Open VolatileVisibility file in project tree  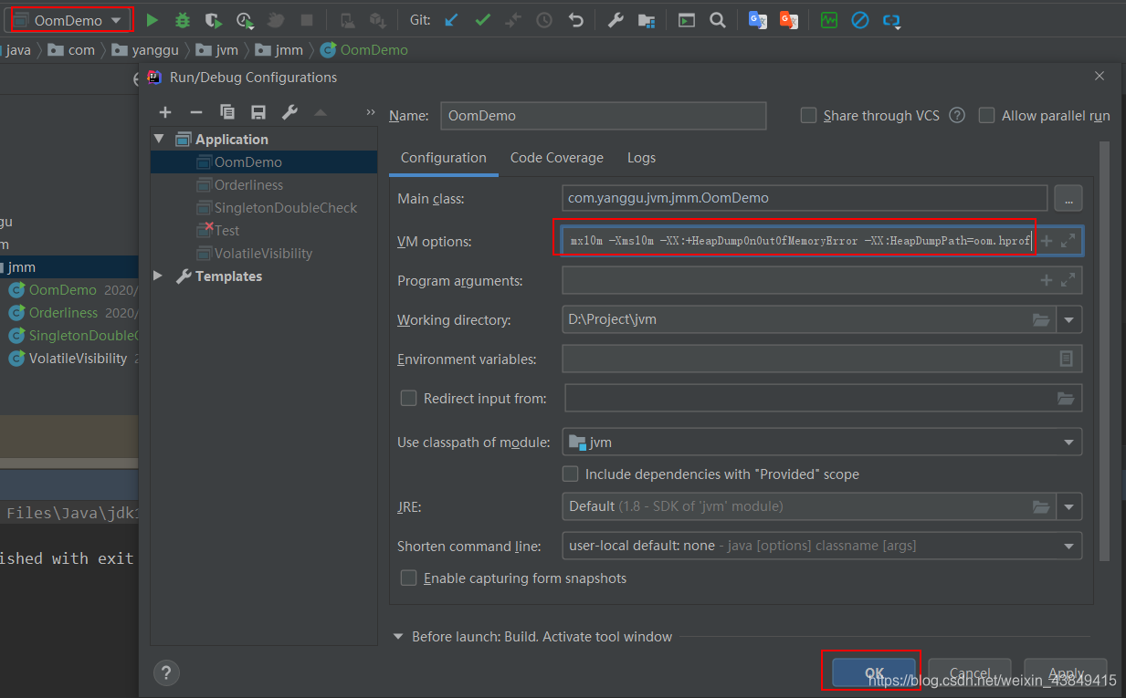click(78, 359)
